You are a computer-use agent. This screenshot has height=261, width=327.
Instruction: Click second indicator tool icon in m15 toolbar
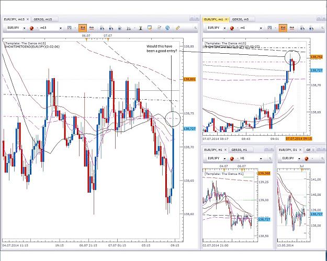click(111, 28)
